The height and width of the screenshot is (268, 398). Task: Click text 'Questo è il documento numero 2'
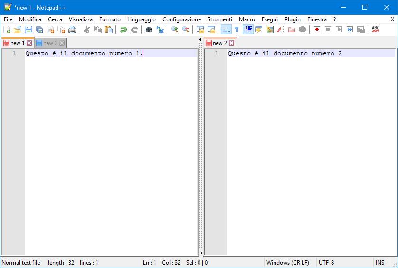coord(284,53)
